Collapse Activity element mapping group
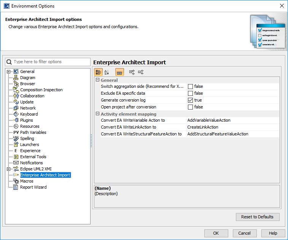This screenshot has width=288, height=240. (97, 114)
